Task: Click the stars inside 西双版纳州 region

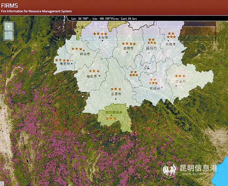Action: [111, 118]
